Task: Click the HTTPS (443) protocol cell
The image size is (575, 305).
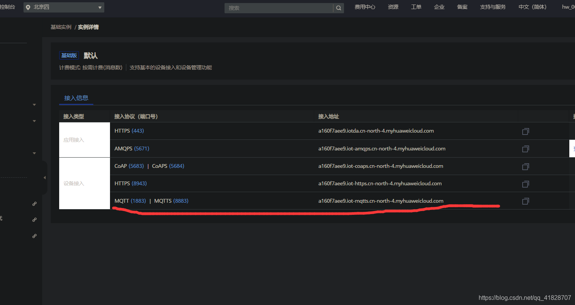Action: pyautogui.click(x=129, y=131)
